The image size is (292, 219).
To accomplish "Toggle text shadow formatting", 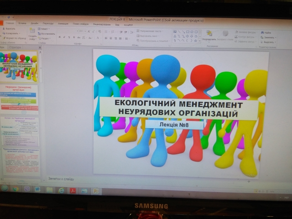I will (74, 37).
